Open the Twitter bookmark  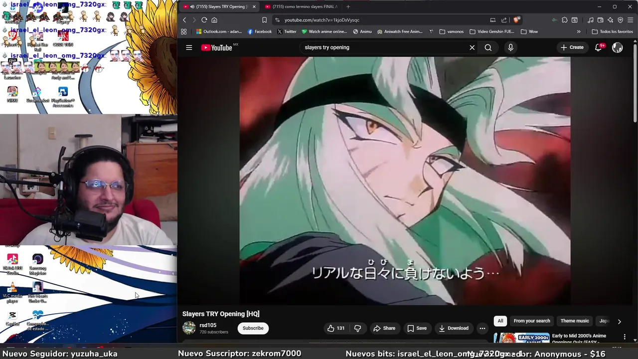click(287, 31)
